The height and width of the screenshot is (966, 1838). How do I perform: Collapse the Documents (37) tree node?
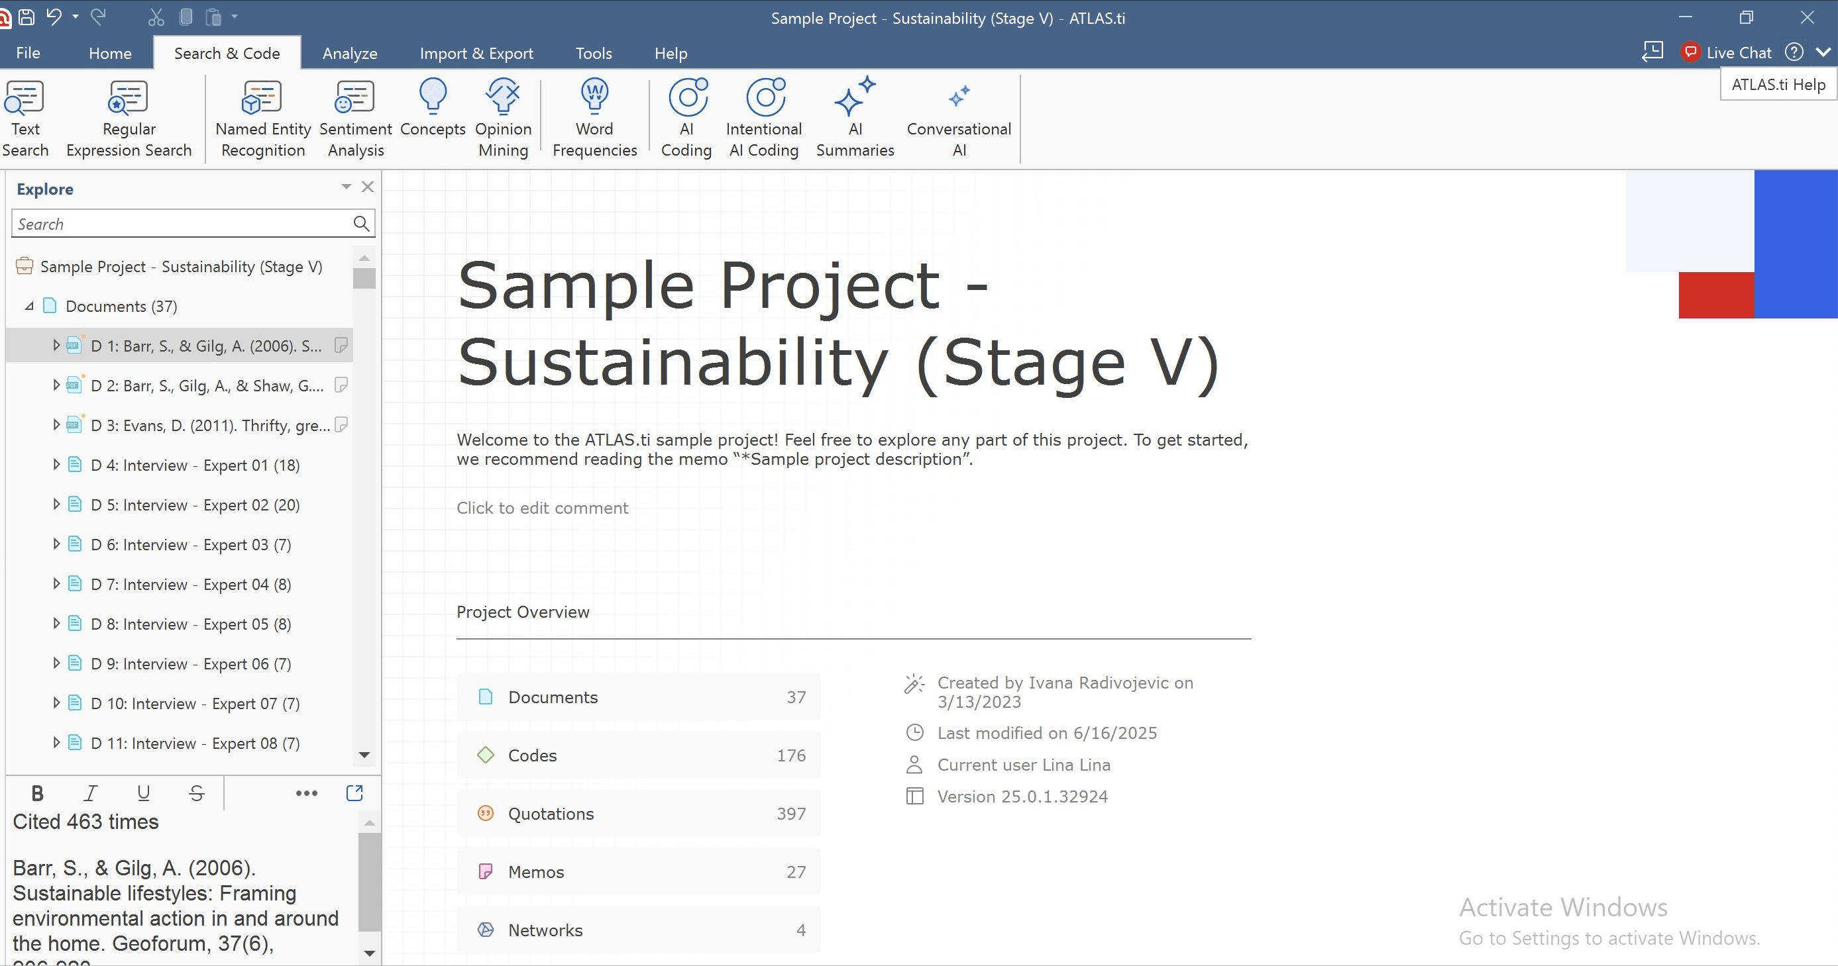(x=29, y=306)
